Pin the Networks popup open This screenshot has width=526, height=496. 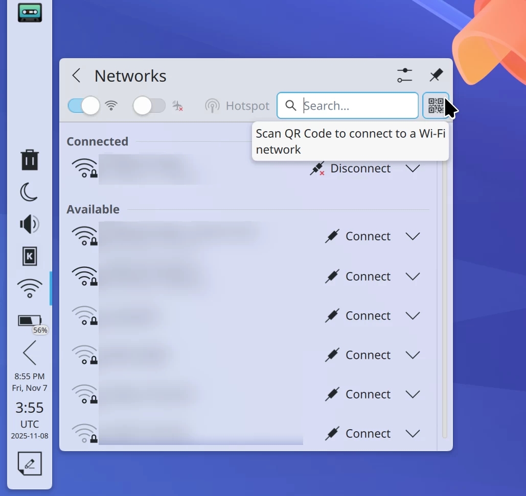(x=436, y=75)
